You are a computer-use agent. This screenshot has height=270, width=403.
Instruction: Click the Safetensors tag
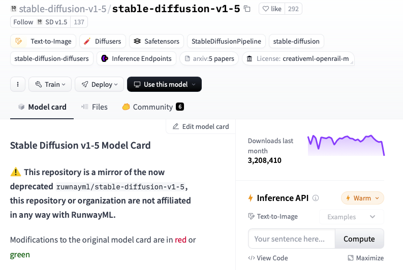pyautogui.click(x=156, y=41)
